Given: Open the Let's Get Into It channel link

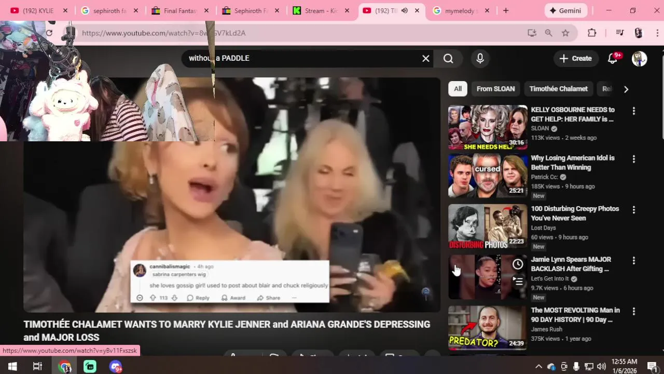Looking at the screenshot, I should coord(550,278).
